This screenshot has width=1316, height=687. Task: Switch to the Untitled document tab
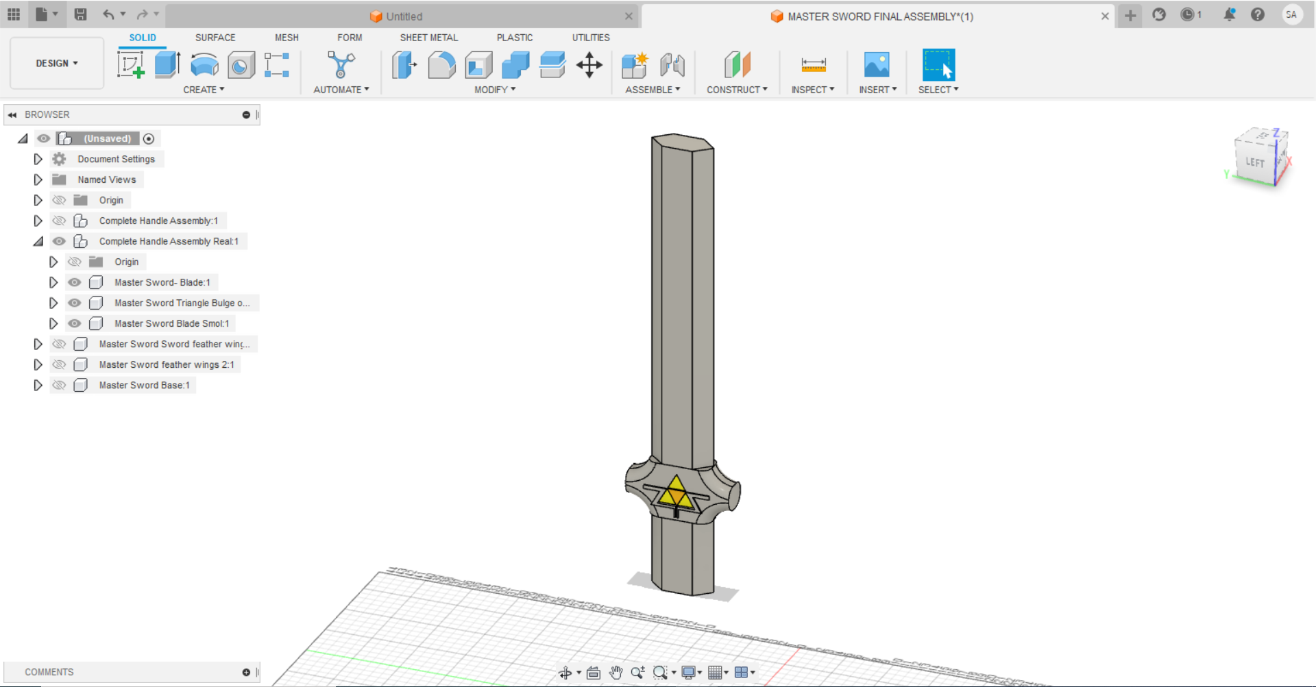(x=403, y=16)
